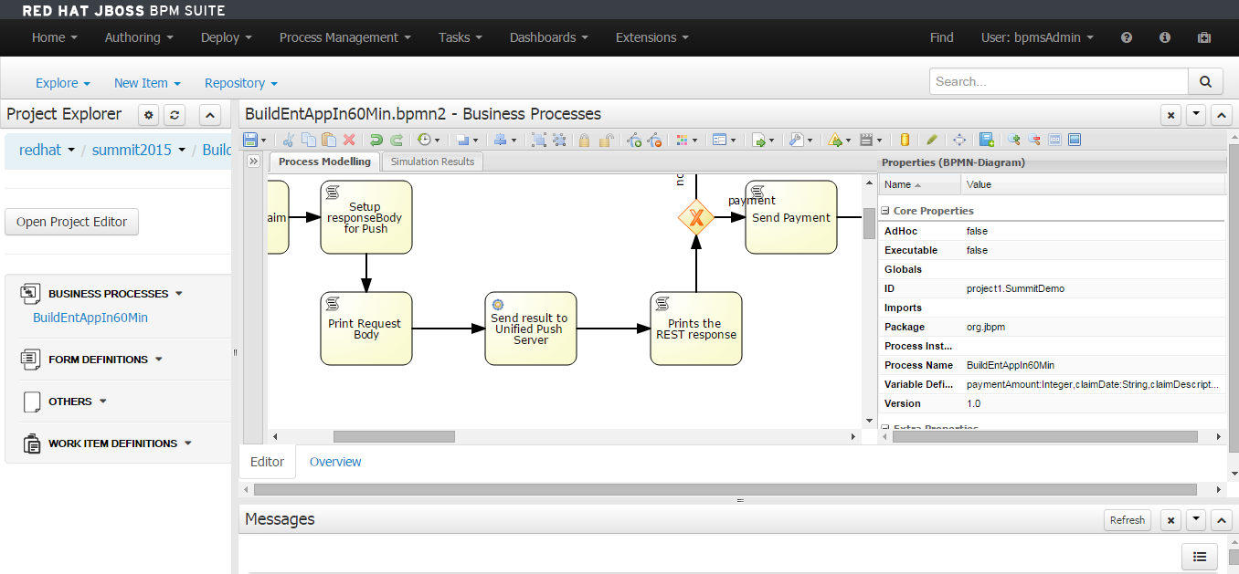Click the green Undo arrow
Screen dimensions: 1239x574
376,140
